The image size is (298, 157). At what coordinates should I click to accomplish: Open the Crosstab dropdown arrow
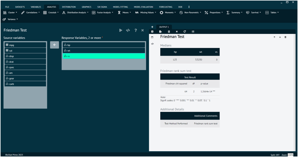58,12
